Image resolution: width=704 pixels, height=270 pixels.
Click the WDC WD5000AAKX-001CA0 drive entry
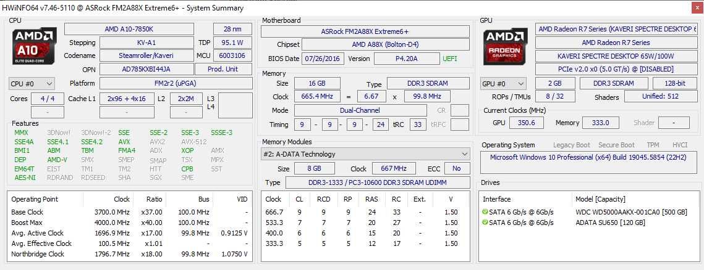click(x=632, y=212)
